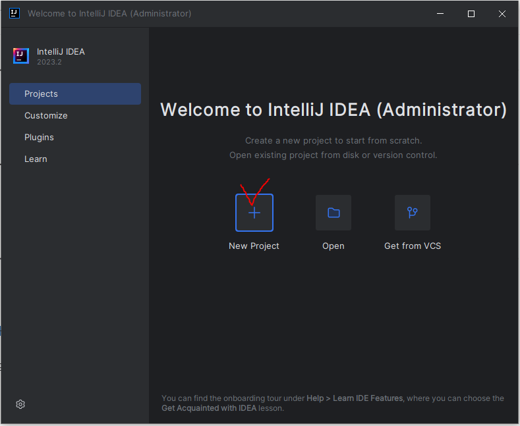Click the IJ icon in title bar
The height and width of the screenshot is (426, 520).
[x=14, y=14]
